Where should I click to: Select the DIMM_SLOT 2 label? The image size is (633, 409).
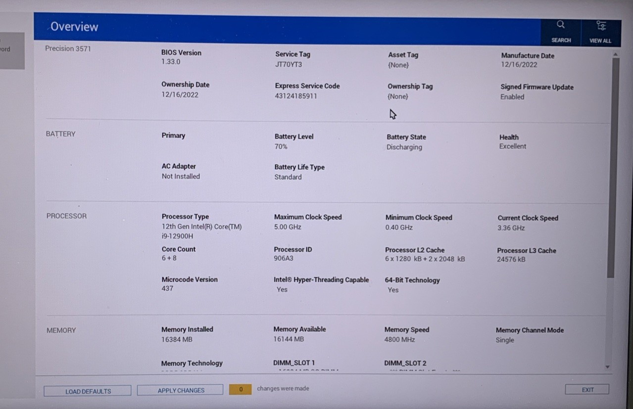(x=405, y=364)
